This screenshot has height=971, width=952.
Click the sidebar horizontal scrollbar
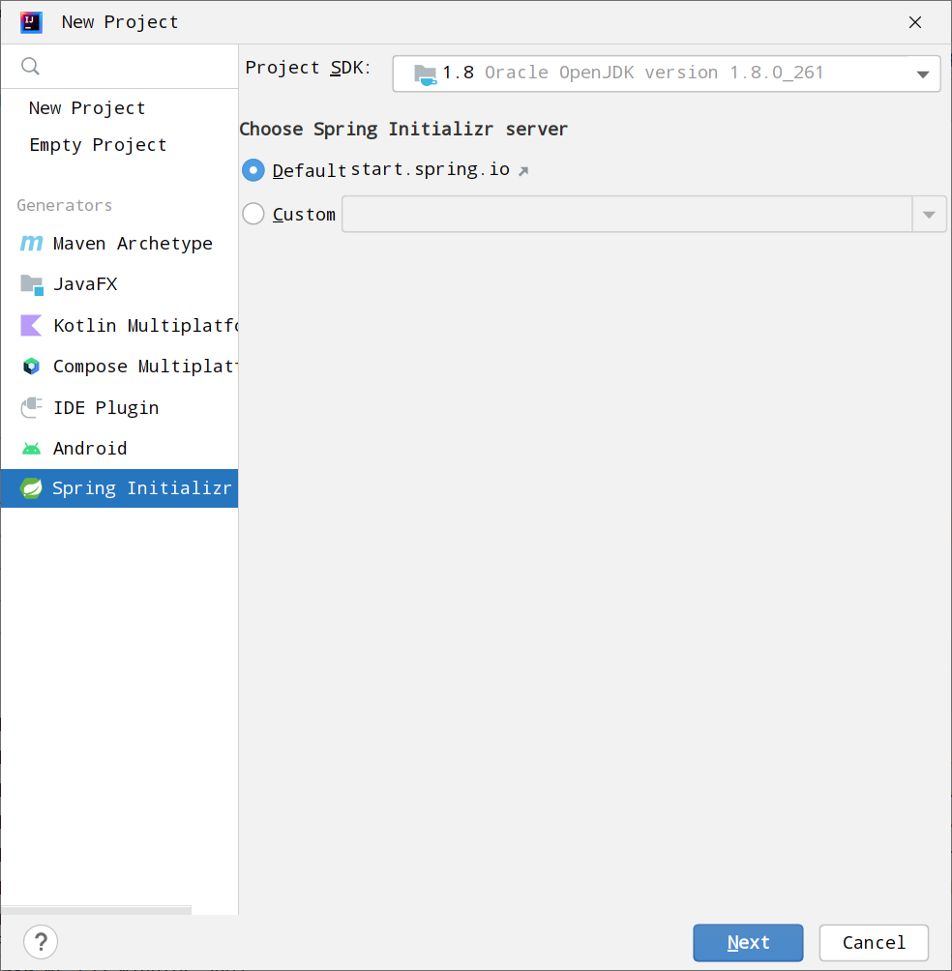pyautogui.click(x=96, y=910)
